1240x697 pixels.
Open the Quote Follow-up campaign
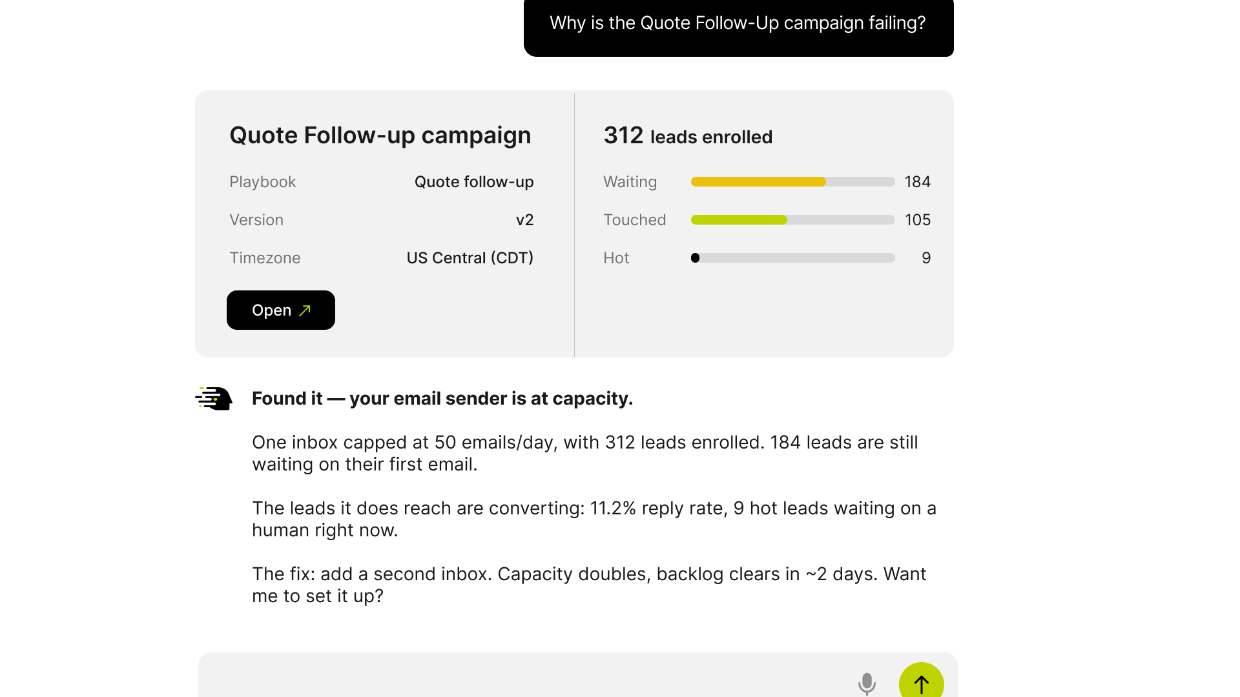tap(281, 310)
